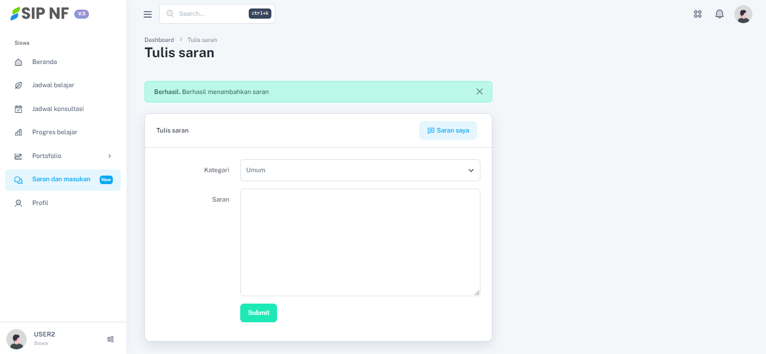
Task: Go to Beranda in sidebar
Action: [x=44, y=62]
